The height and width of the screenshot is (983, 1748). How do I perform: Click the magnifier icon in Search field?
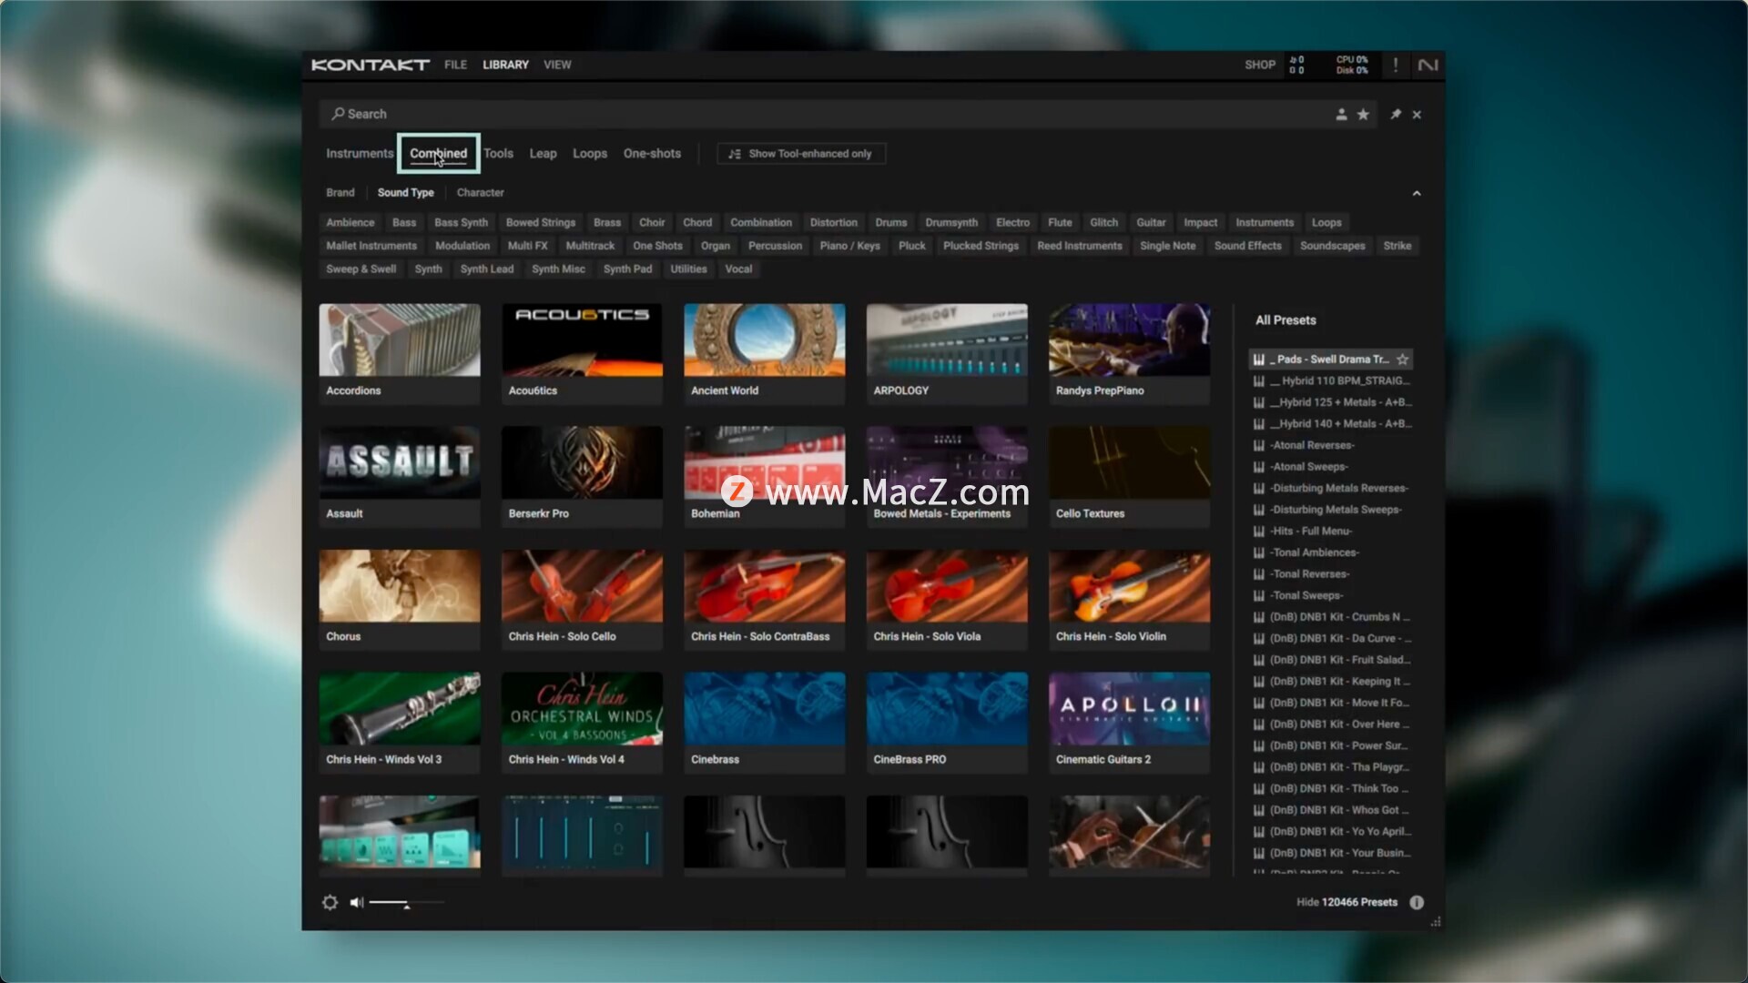point(338,114)
